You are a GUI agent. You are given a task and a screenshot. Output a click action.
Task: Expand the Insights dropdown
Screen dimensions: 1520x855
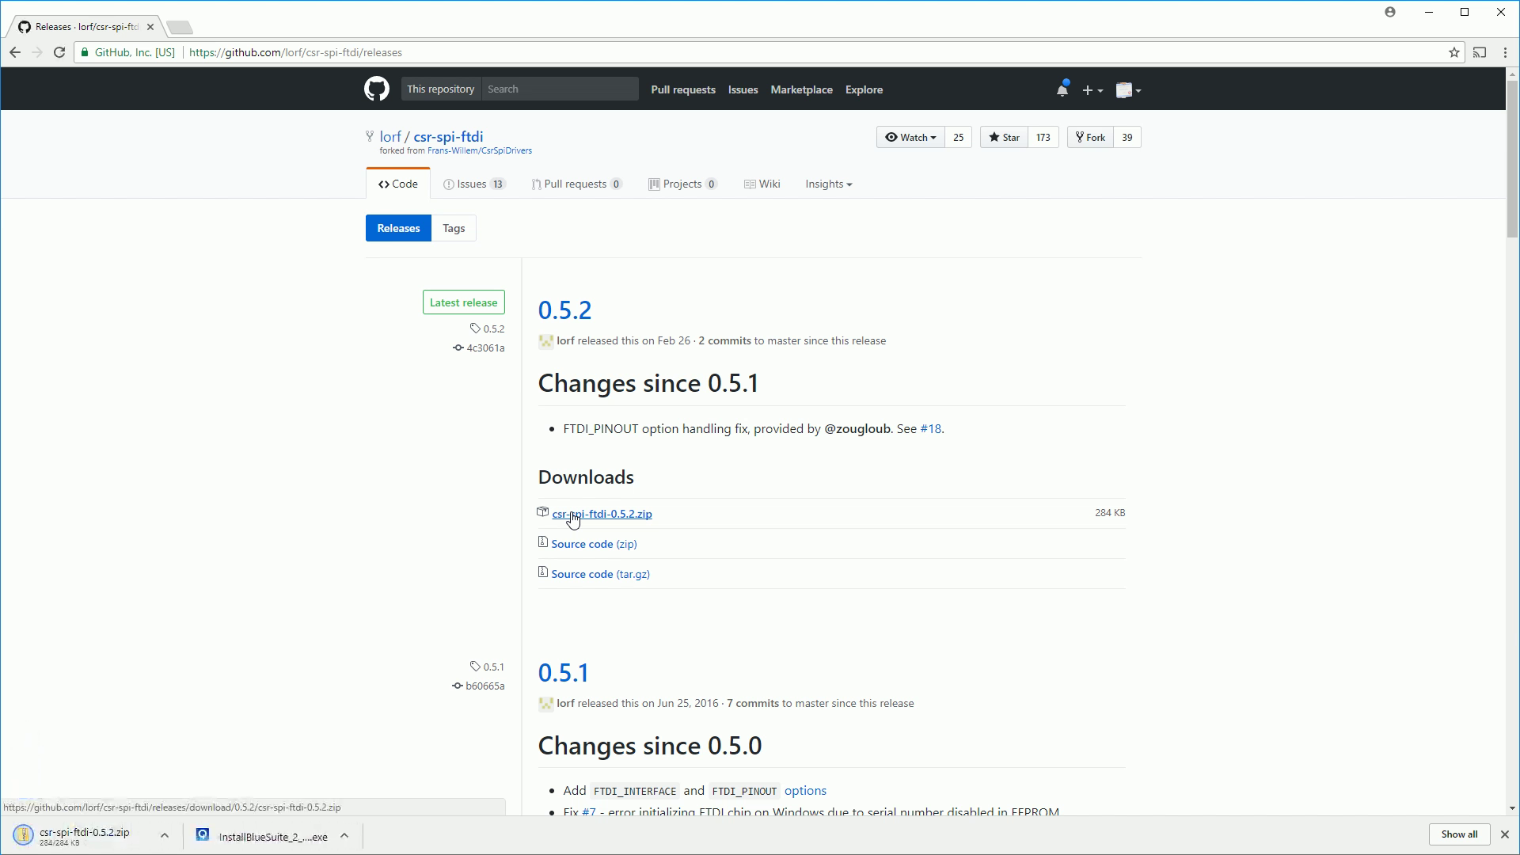click(x=829, y=184)
